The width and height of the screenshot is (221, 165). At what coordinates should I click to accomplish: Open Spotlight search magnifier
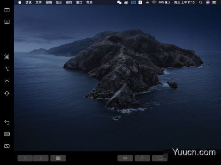coord(201,2)
